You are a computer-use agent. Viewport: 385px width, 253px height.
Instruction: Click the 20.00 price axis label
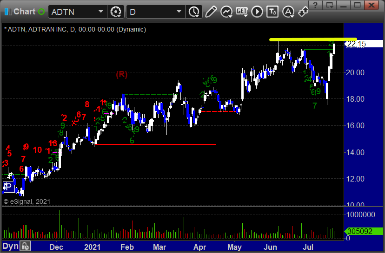tap(355, 72)
